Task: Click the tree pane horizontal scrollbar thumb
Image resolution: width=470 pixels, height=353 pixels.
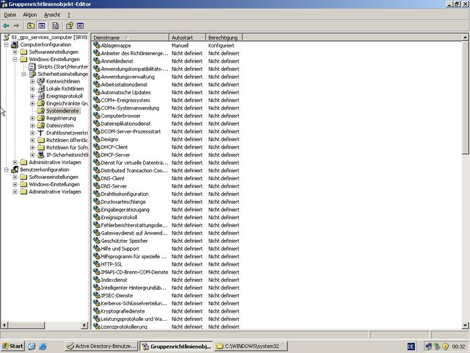Action: 26,325
